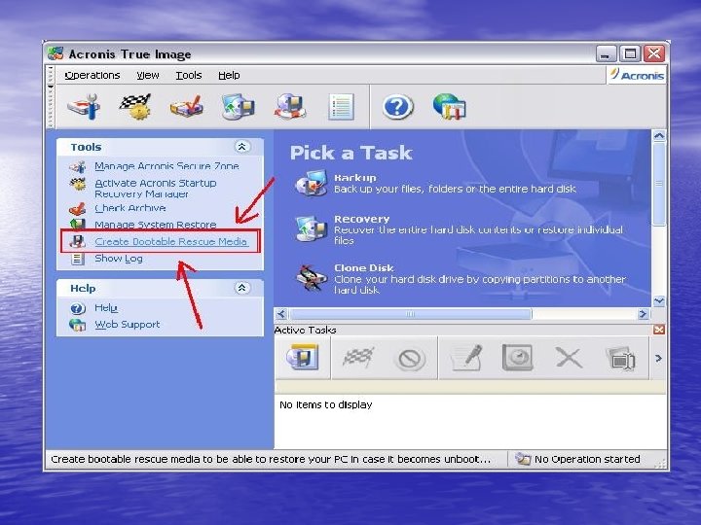Viewport: 701px width, 525px height.
Task: Click the Web Support globe toolbar icon
Action: tap(449, 106)
